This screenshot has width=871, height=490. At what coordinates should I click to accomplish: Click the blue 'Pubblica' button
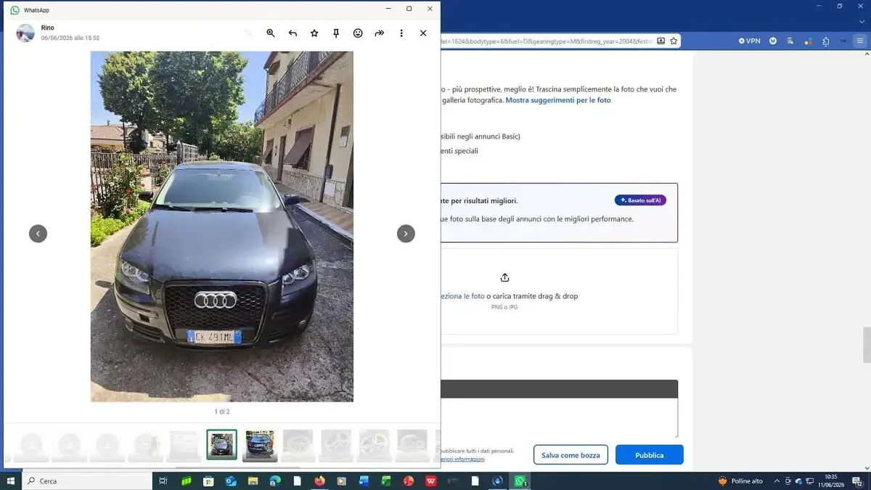pyautogui.click(x=650, y=455)
